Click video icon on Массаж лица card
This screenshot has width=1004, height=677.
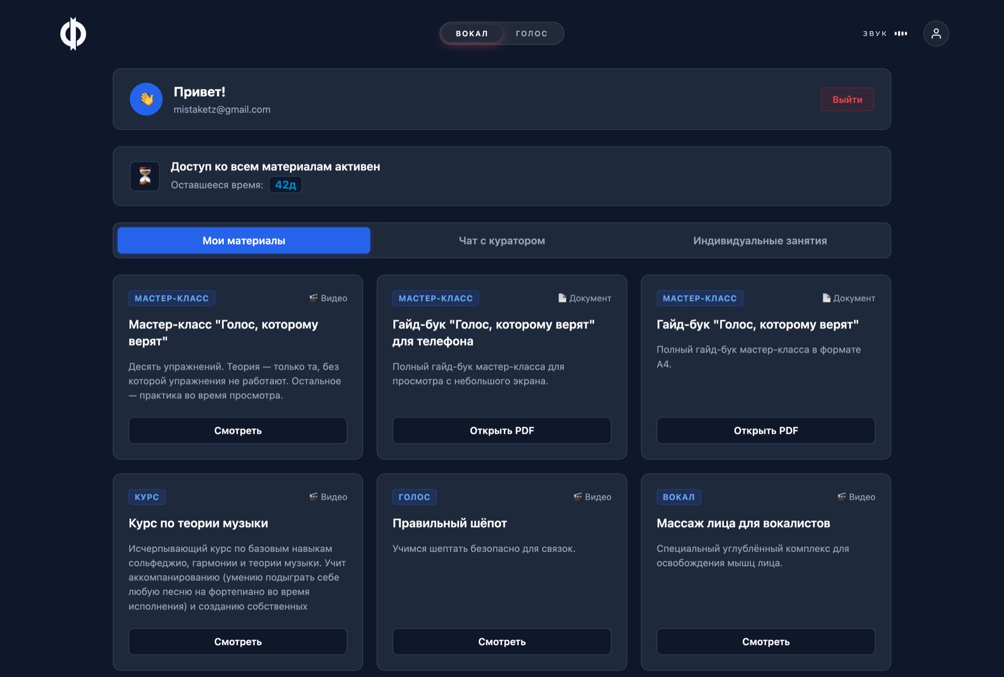pyautogui.click(x=842, y=497)
